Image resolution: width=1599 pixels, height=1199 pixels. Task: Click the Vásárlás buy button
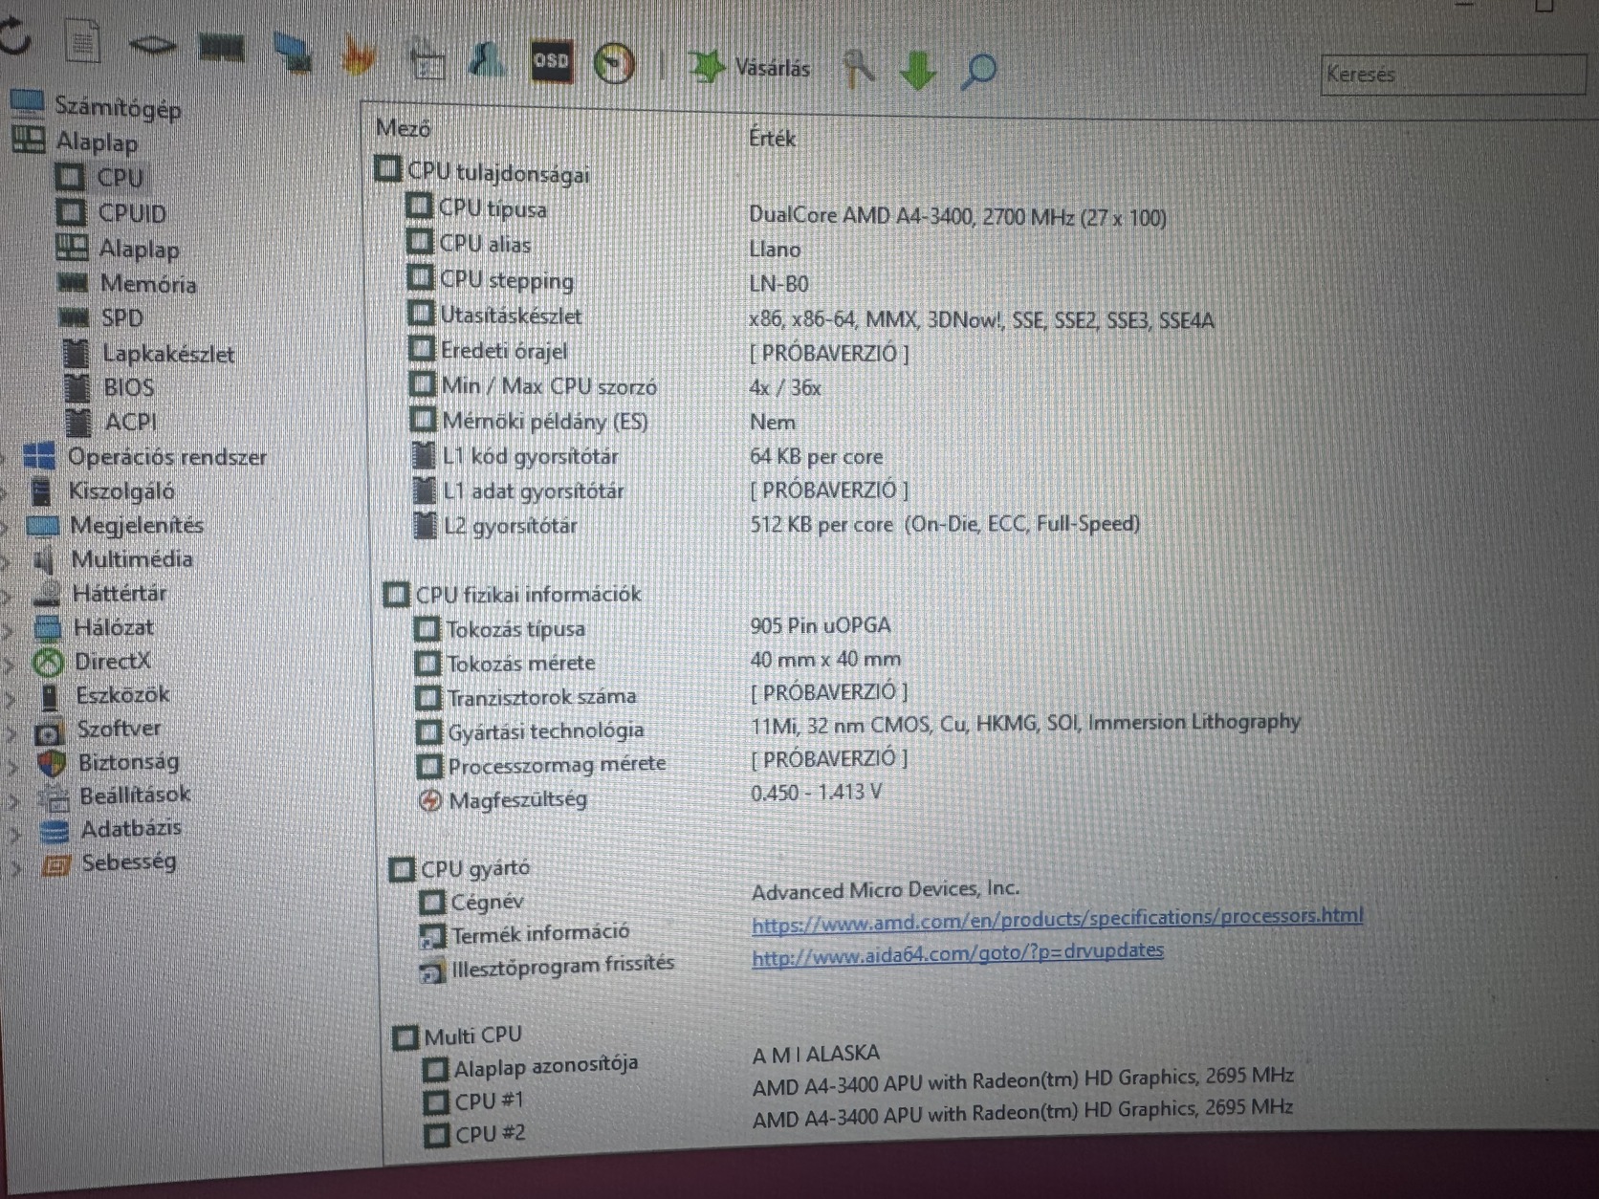coord(749,67)
